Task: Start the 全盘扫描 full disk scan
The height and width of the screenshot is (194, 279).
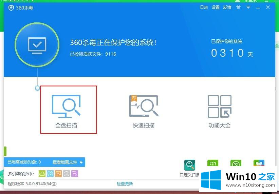Action: [x=66, y=111]
